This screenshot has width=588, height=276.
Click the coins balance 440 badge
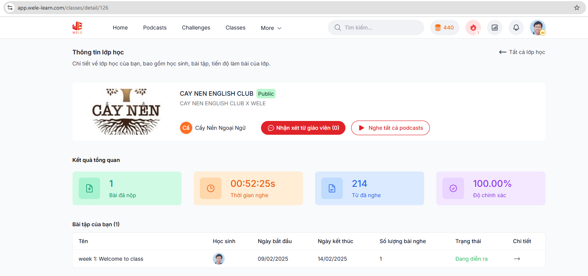(444, 28)
